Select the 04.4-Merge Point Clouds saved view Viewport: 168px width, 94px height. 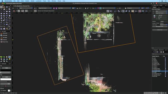(157, 74)
